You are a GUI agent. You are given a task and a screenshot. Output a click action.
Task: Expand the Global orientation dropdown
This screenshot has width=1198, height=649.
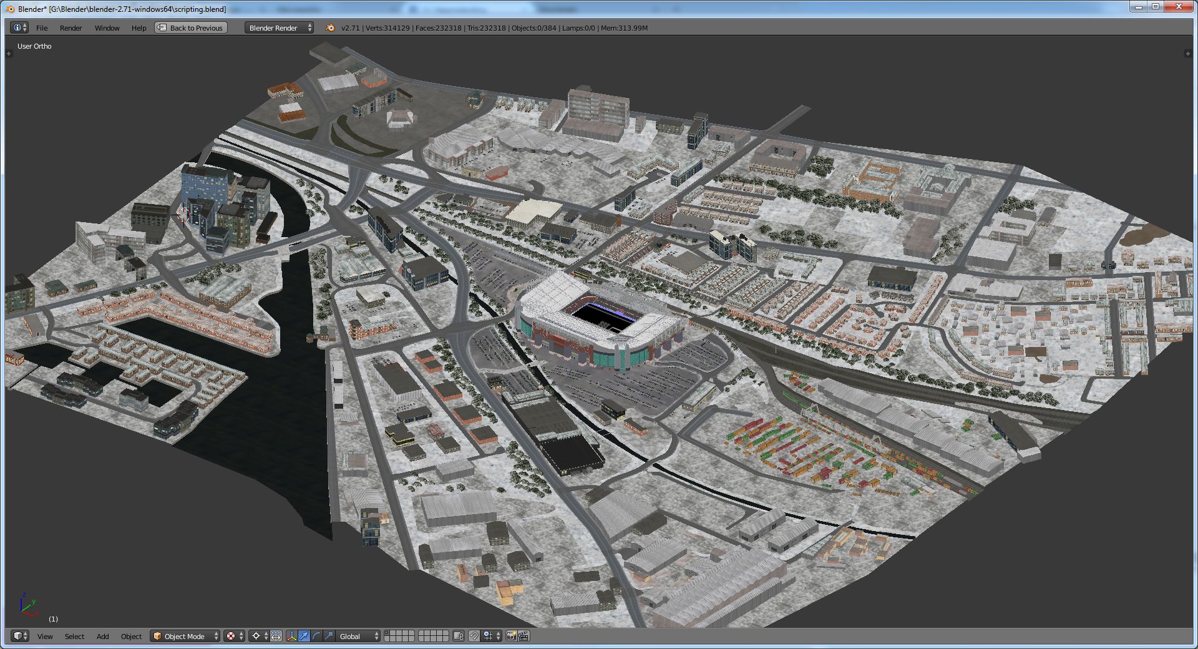tap(358, 636)
